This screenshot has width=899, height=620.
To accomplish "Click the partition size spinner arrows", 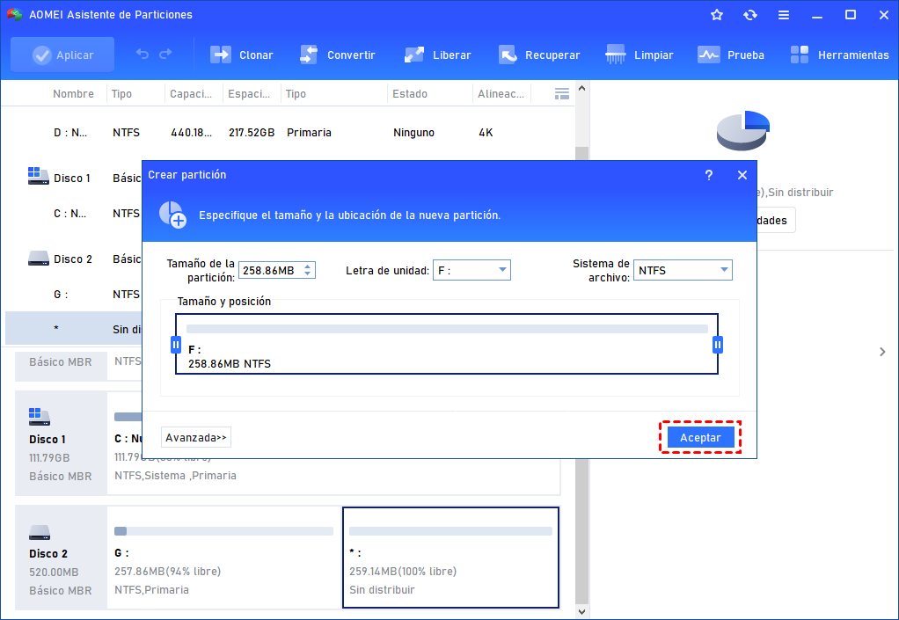I will [x=307, y=271].
